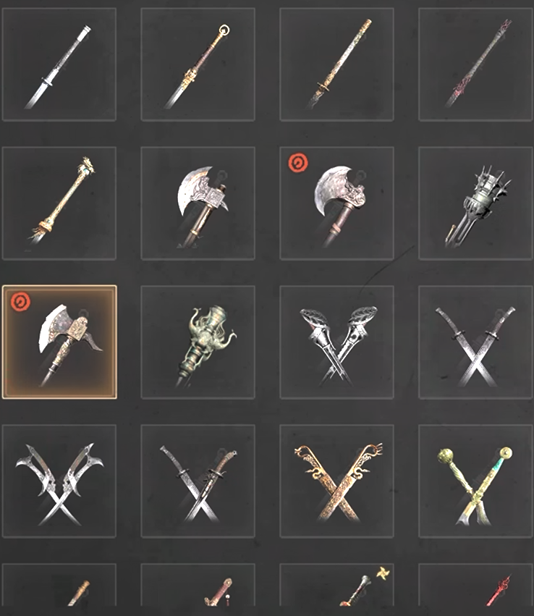Select the golden ornate staff with teal gem
The height and width of the screenshot is (616, 534).
(59, 203)
